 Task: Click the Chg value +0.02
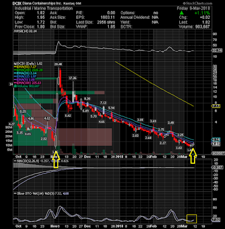205,18
